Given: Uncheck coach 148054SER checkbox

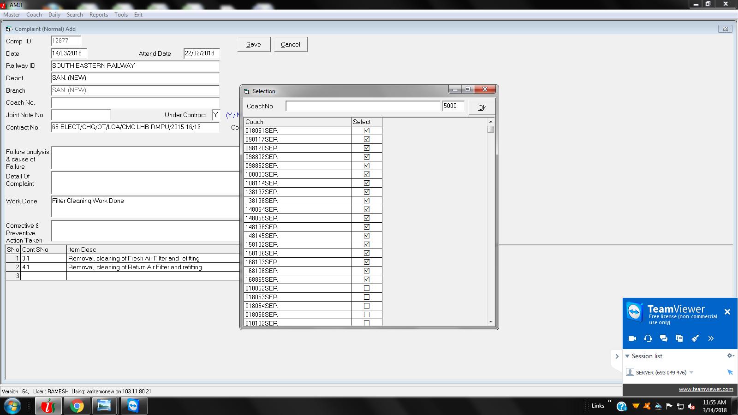Looking at the screenshot, I should 367,209.
